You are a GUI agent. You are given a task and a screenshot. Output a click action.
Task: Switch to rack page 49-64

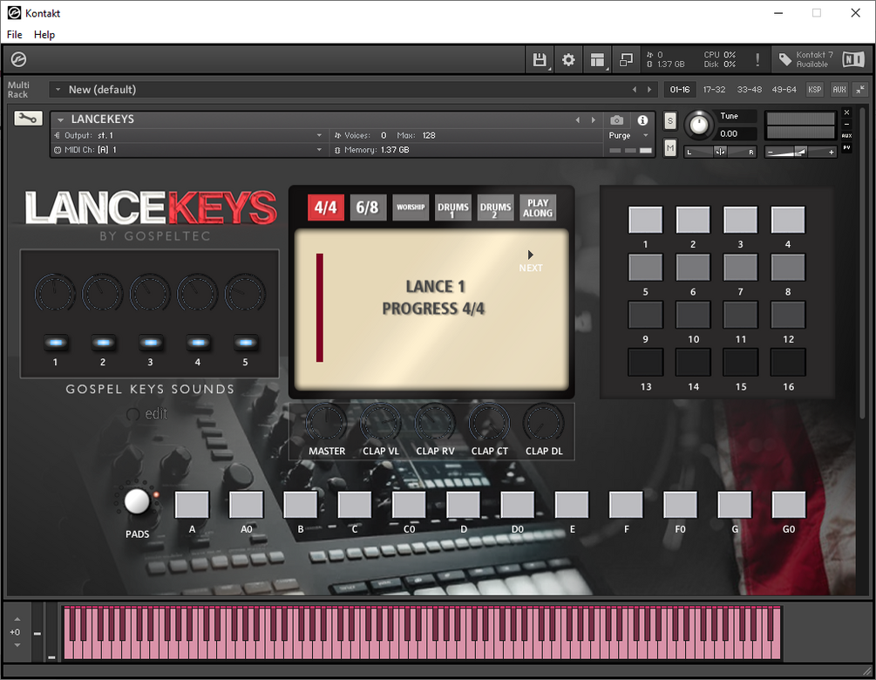[784, 90]
